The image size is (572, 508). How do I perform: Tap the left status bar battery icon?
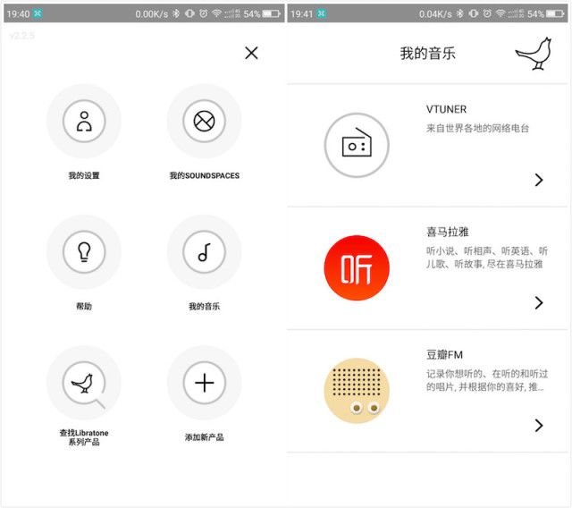pyautogui.click(x=272, y=14)
